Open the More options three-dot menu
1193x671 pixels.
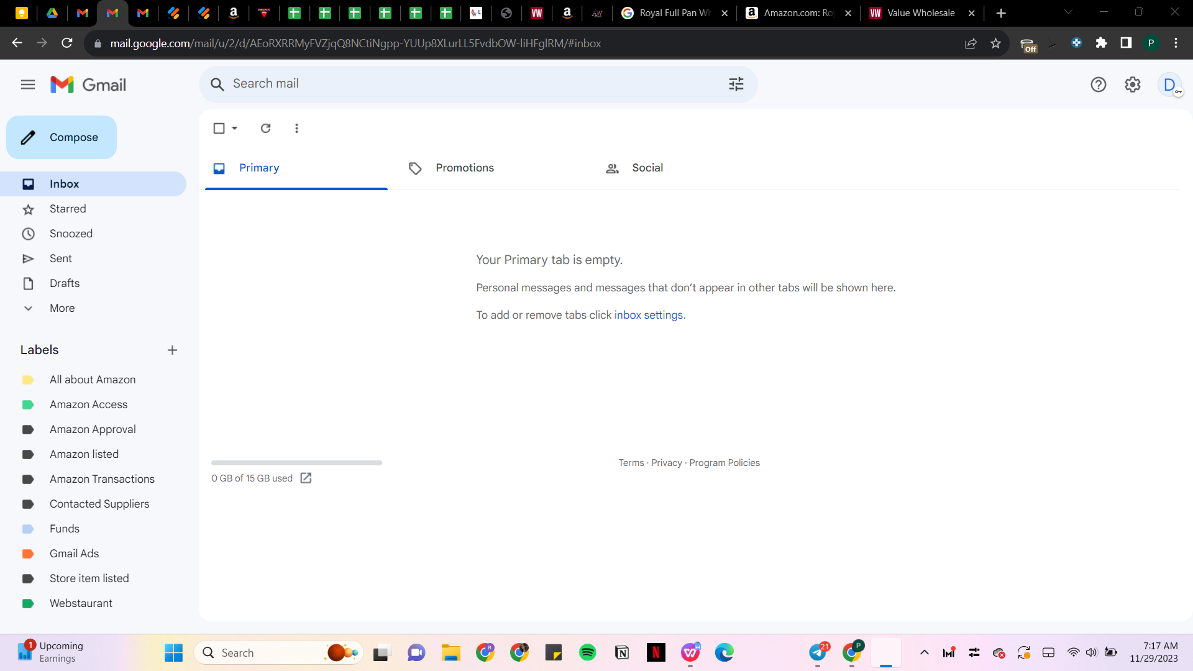[x=296, y=128]
